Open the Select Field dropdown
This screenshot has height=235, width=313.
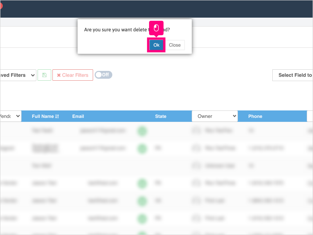pos(293,75)
